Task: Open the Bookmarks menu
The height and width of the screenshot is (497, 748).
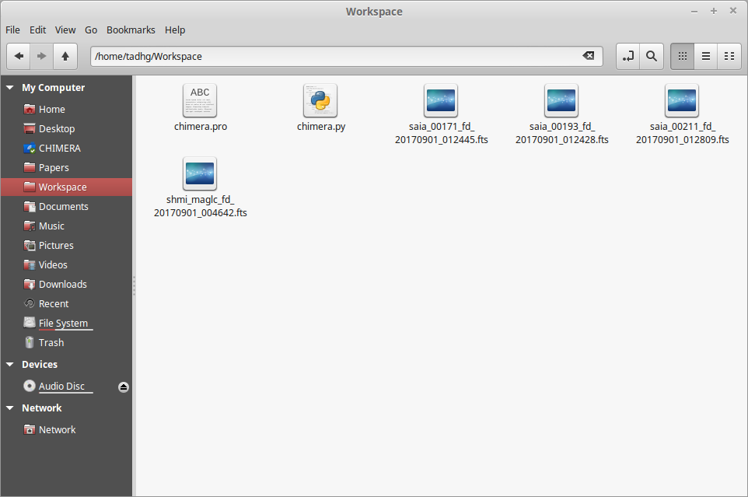Action: pos(131,30)
